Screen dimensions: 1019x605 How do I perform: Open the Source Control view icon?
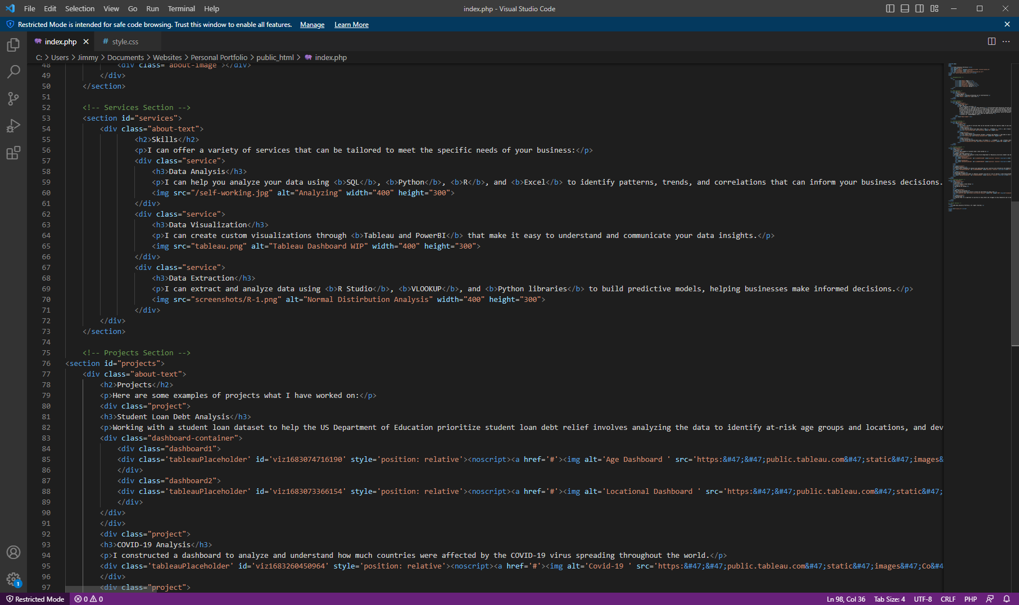13,99
